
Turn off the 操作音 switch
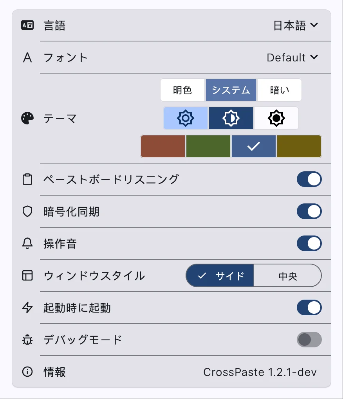(309, 243)
